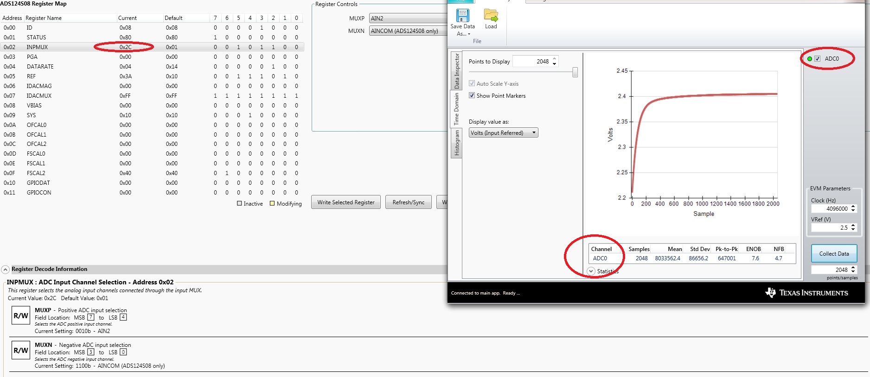Click the Collect Data button
The width and height of the screenshot is (870, 377).
834,254
